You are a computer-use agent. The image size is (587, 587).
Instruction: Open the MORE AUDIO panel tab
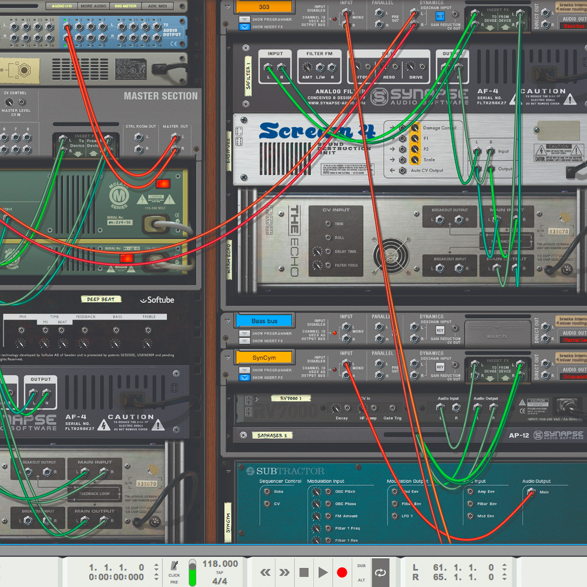(93, 6)
